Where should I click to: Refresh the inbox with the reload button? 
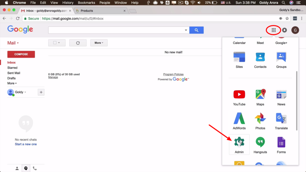pyautogui.click(x=78, y=43)
